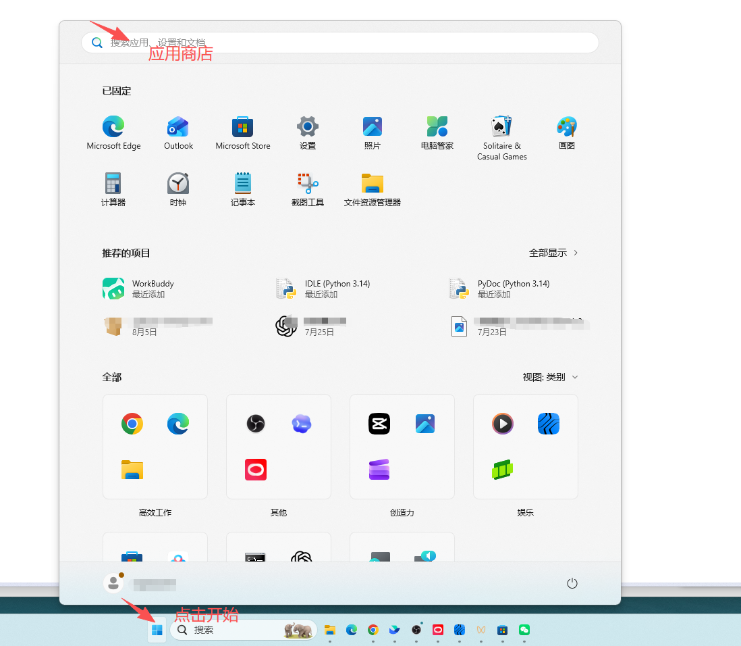
Task: Open Chrome from the taskbar
Action: coord(373,630)
